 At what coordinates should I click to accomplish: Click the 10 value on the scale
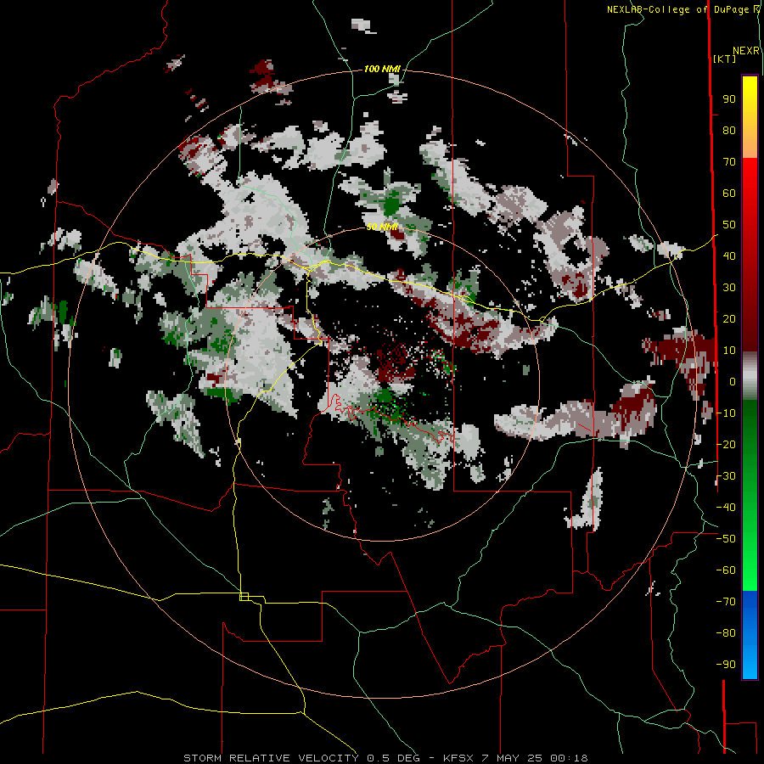tap(729, 351)
